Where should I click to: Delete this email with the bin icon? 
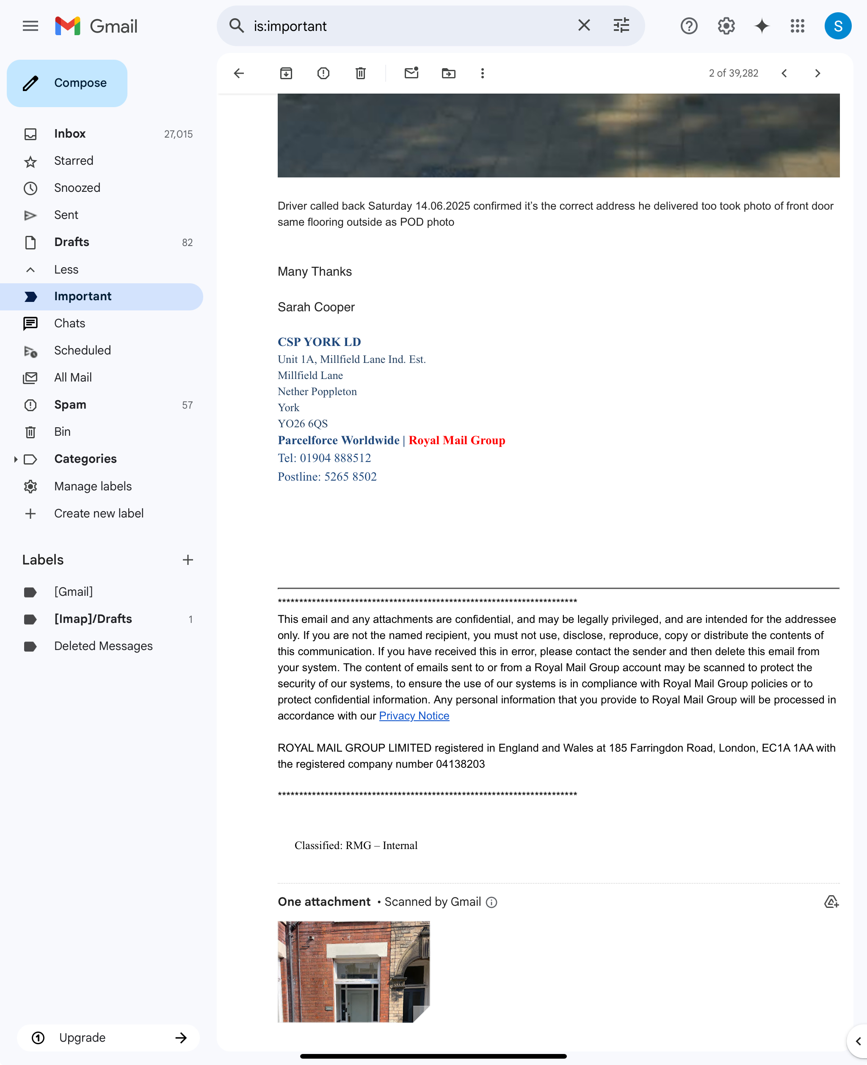click(x=361, y=73)
